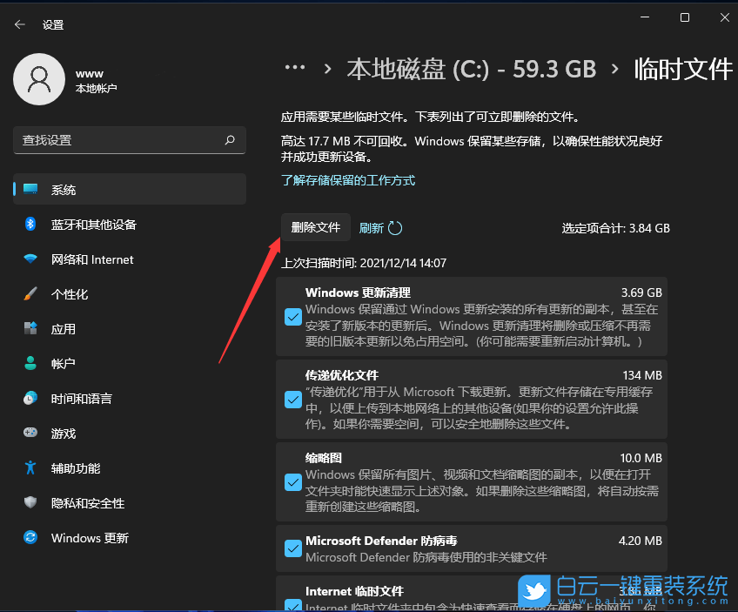Open the breadcrumb overflow ellipsis menu
This screenshot has width=738, height=612.
295,66
